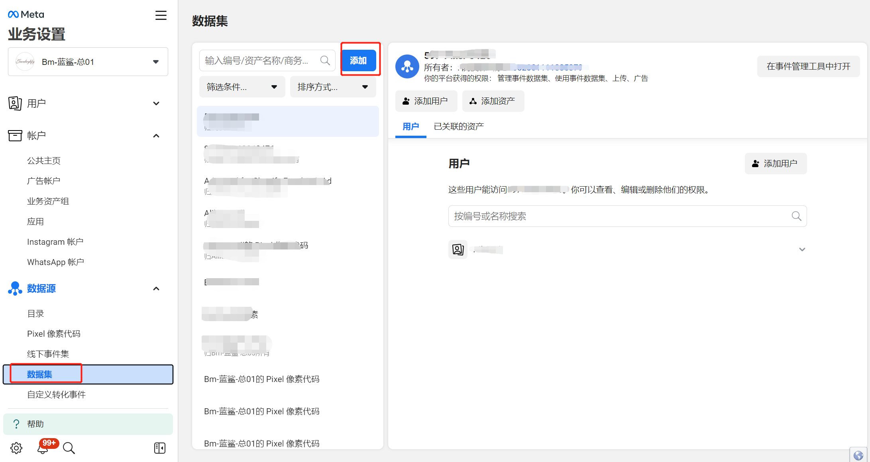Click 添加用户 button in 用户 section

point(776,164)
